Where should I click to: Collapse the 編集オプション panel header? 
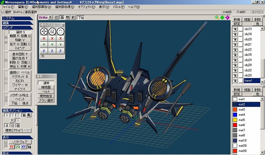(x=17, y=110)
